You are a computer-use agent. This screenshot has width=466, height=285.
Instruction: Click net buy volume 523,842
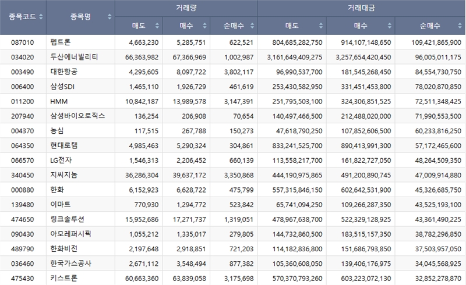click(241, 205)
